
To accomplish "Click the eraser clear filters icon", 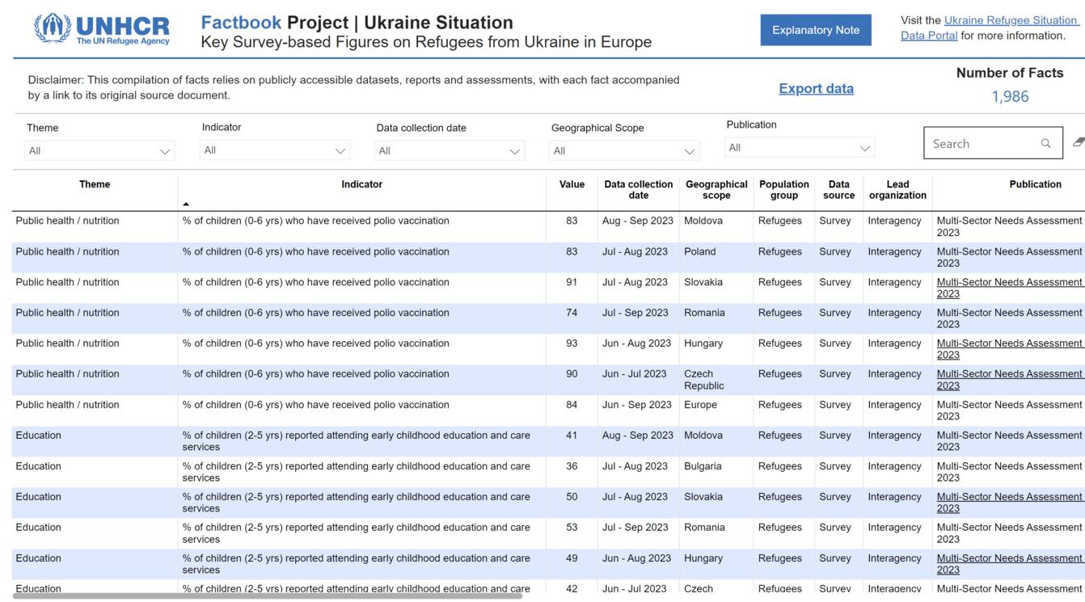I will tap(1079, 142).
